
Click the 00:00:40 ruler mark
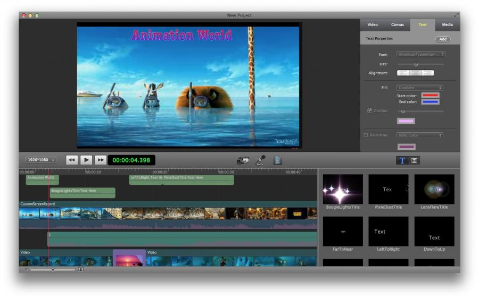[293, 172]
